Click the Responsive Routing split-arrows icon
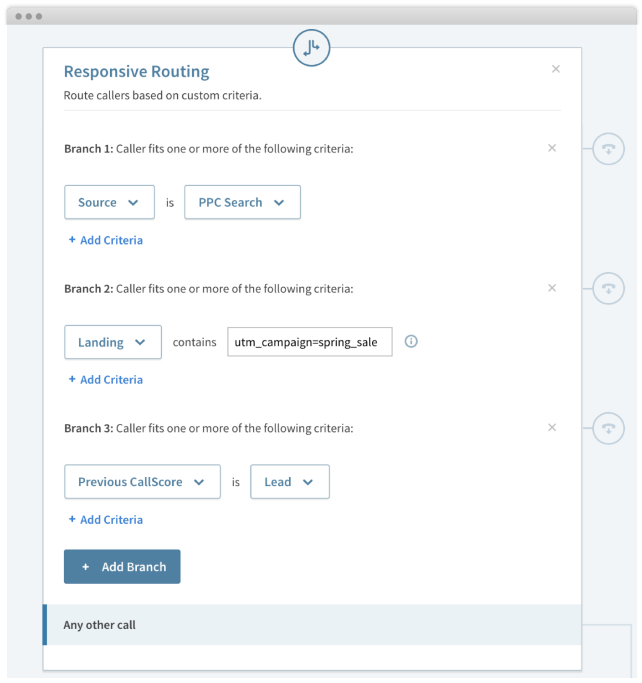The image size is (642, 683). [311, 48]
